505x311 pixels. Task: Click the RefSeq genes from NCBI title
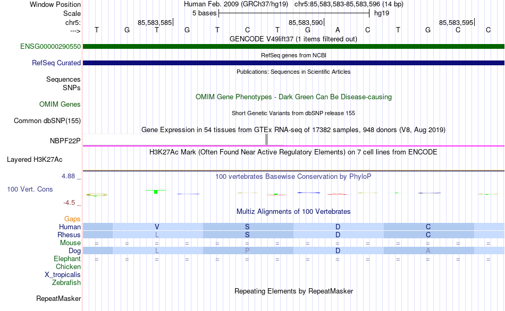pyautogui.click(x=293, y=55)
